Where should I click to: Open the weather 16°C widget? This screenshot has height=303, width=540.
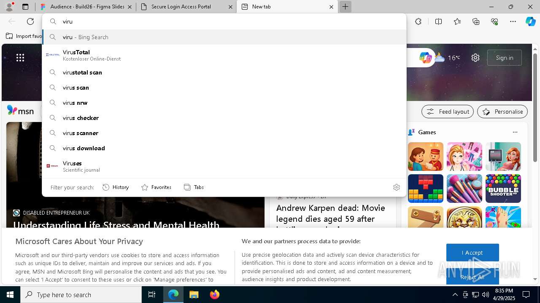(x=448, y=58)
